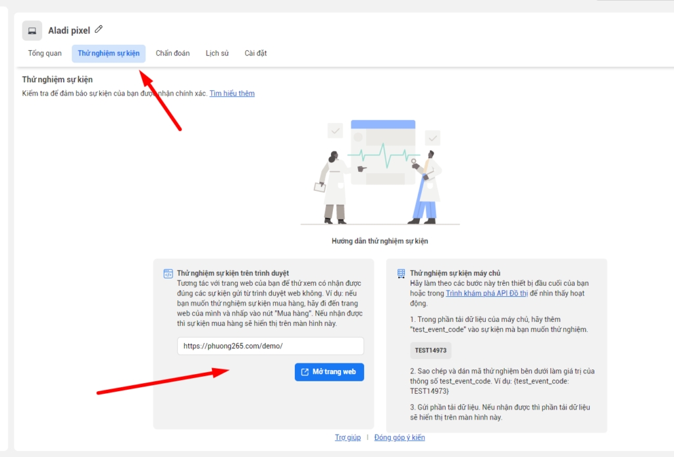Click the laptop pixel icon beside Aladi pixel
The height and width of the screenshot is (457, 674).
(32, 30)
